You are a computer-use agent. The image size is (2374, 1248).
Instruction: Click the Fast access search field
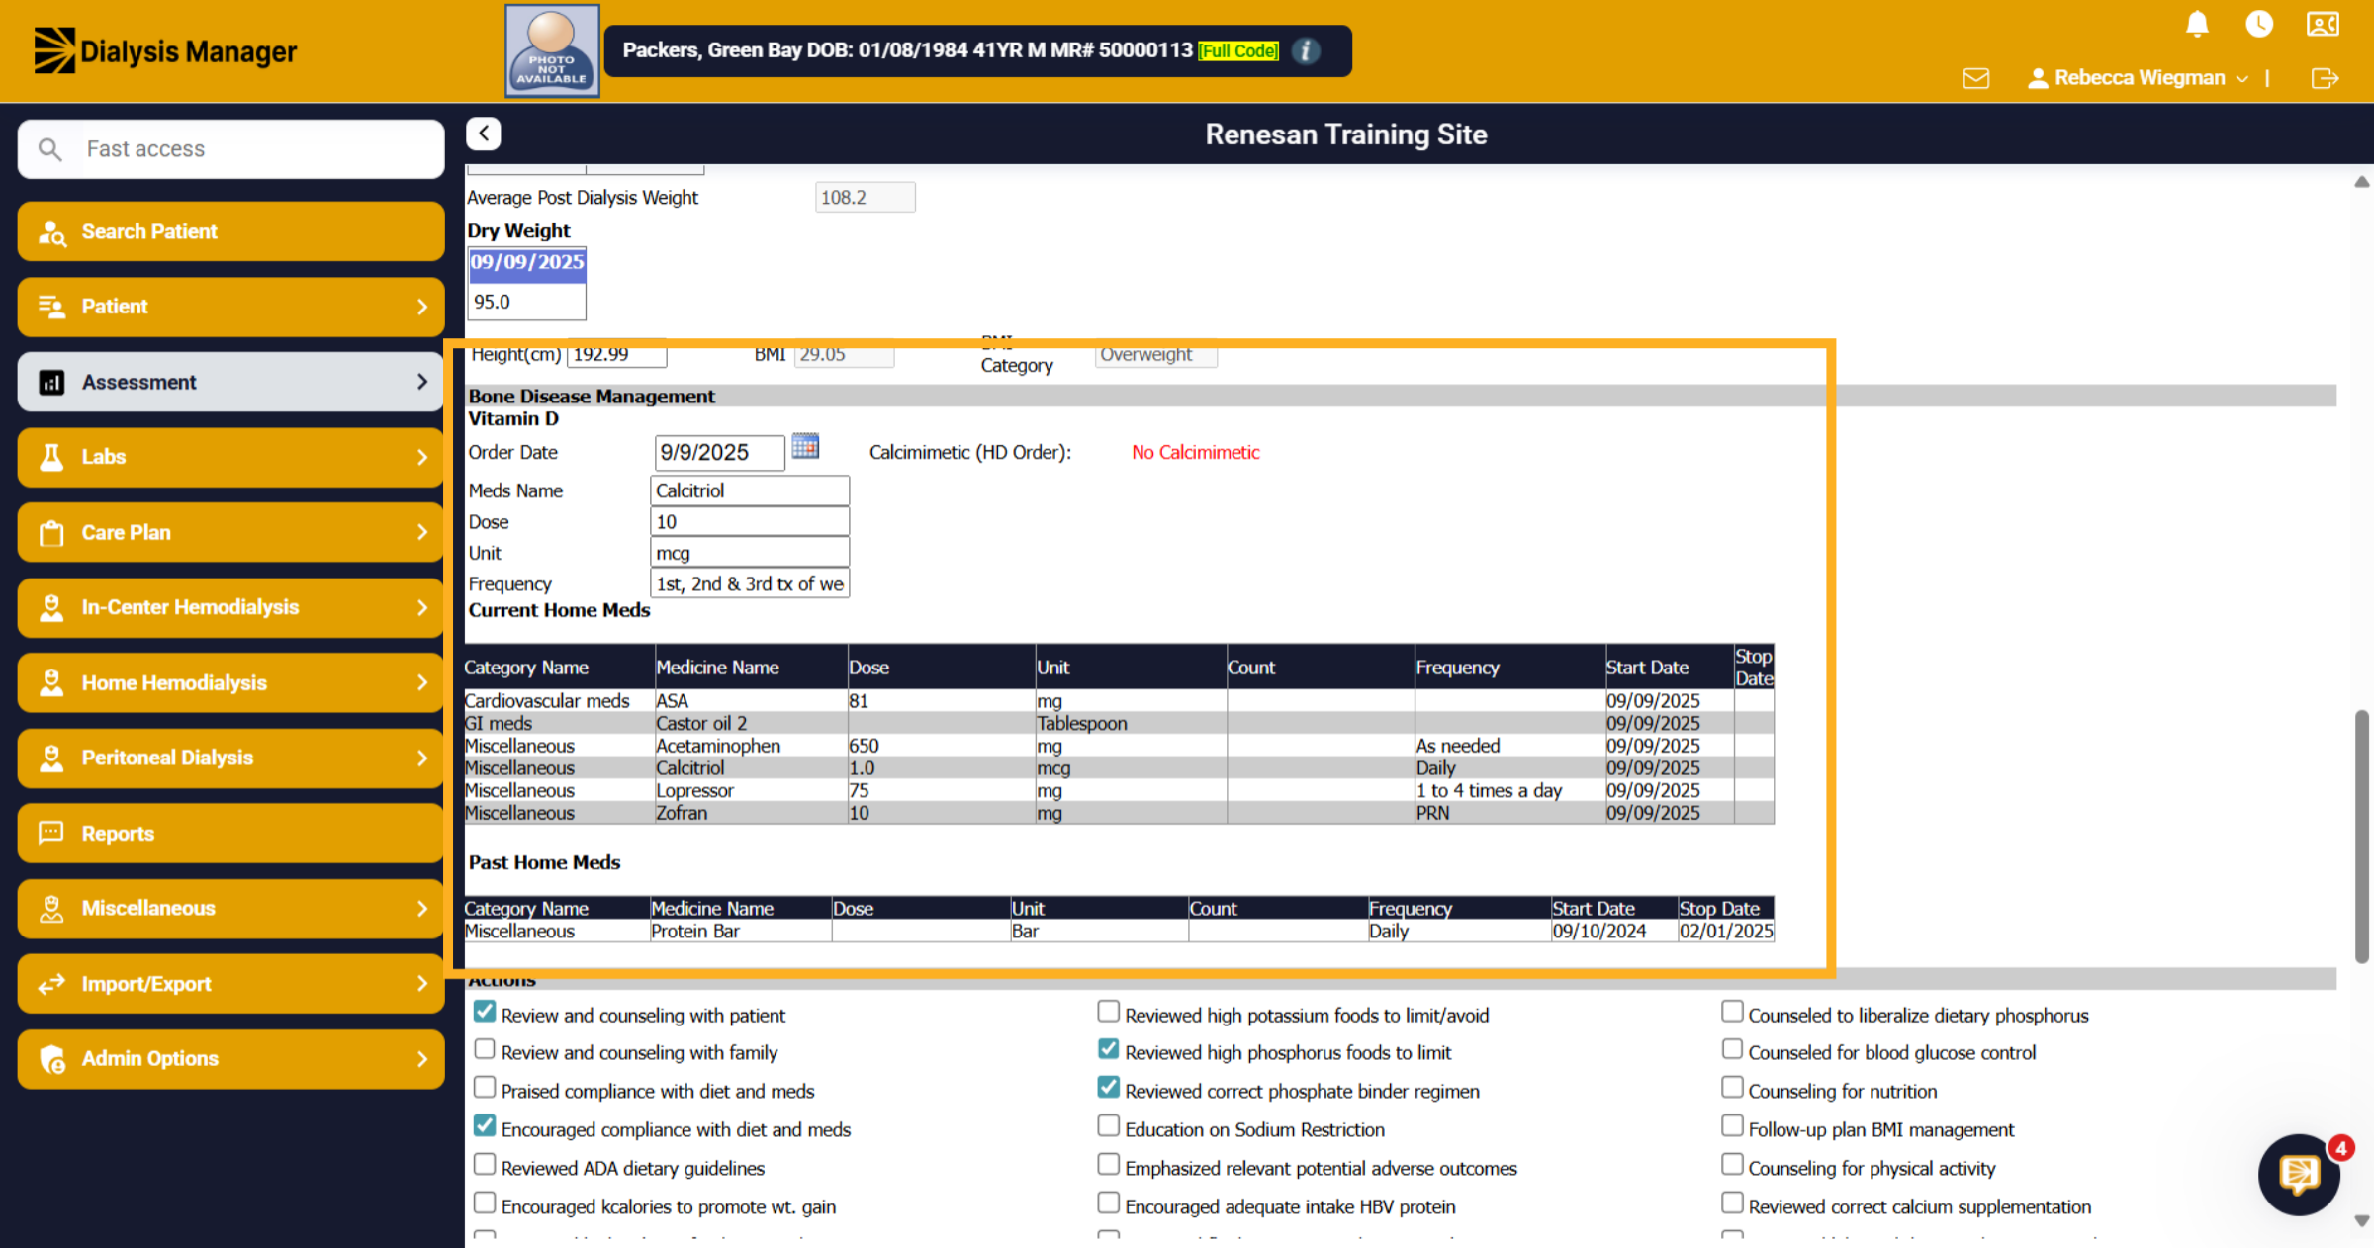click(230, 149)
